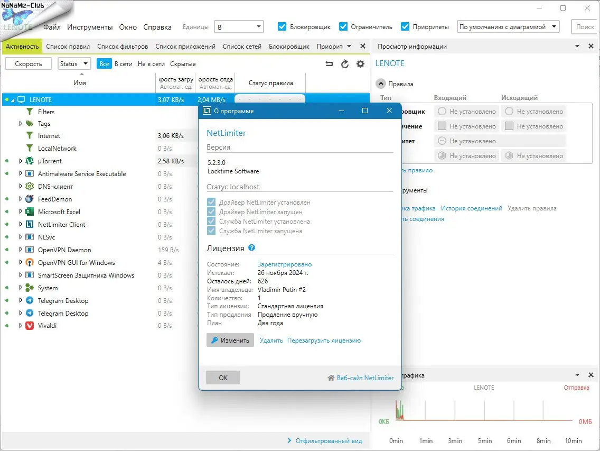Toggle the Приоритеты checkbox

click(x=405, y=26)
